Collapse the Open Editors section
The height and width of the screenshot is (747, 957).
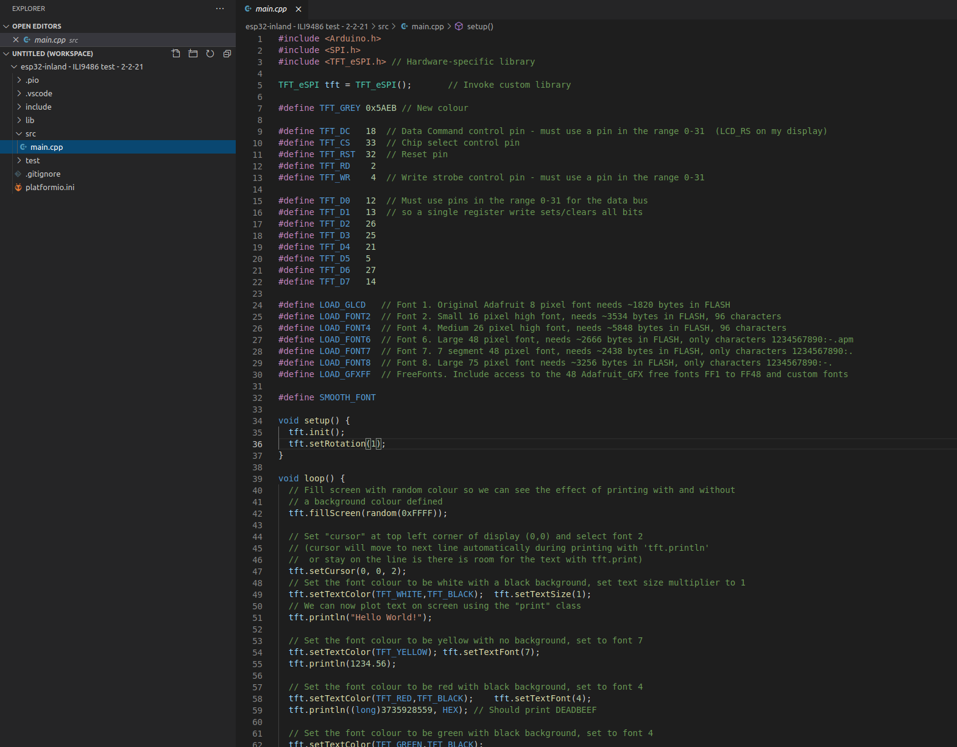(x=37, y=26)
